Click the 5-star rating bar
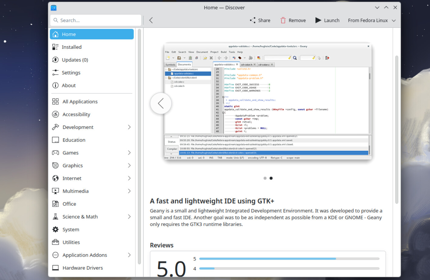The height and width of the screenshot is (280, 430). coord(289,259)
